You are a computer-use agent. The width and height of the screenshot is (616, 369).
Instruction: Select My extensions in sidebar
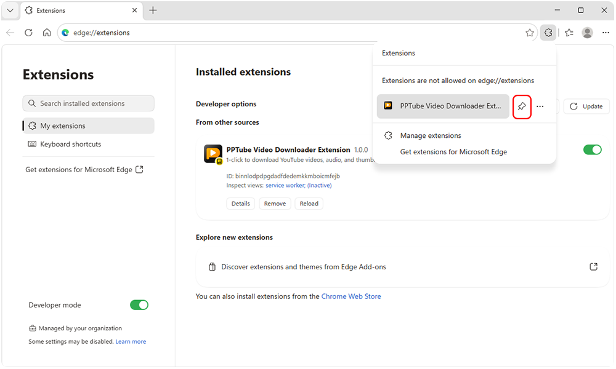pos(88,126)
